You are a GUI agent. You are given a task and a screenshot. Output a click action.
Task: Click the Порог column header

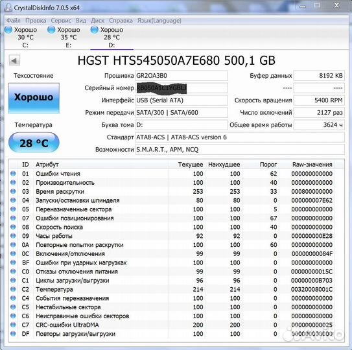point(268,165)
